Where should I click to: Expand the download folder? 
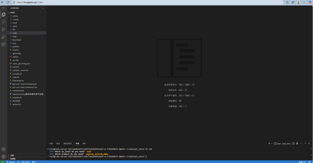click(27, 40)
